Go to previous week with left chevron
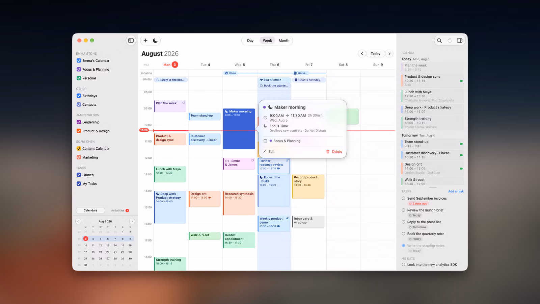The height and width of the screenshot is (304, 540). 362,54
